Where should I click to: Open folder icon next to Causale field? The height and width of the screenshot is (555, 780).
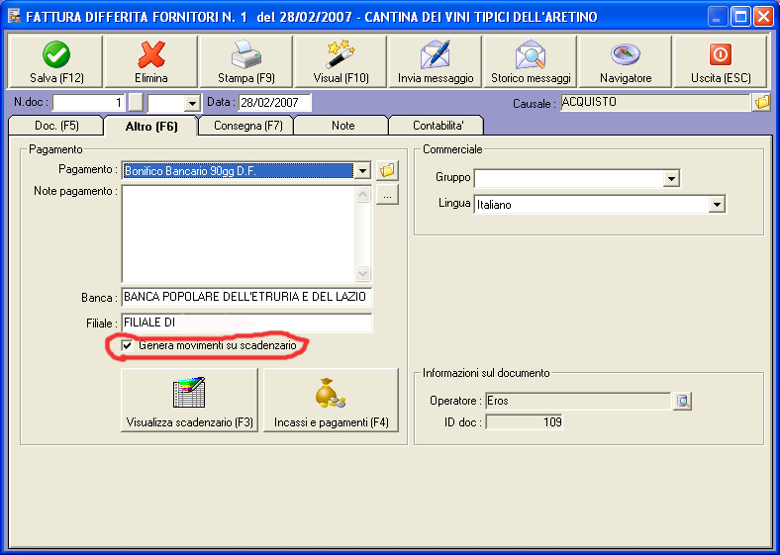click(761, 103)
